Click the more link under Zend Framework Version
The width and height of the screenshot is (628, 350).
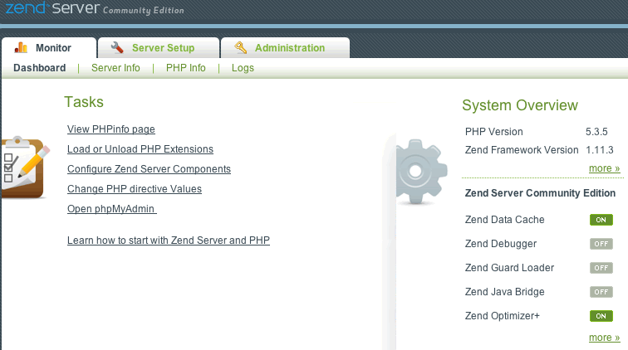click(605, 168)
